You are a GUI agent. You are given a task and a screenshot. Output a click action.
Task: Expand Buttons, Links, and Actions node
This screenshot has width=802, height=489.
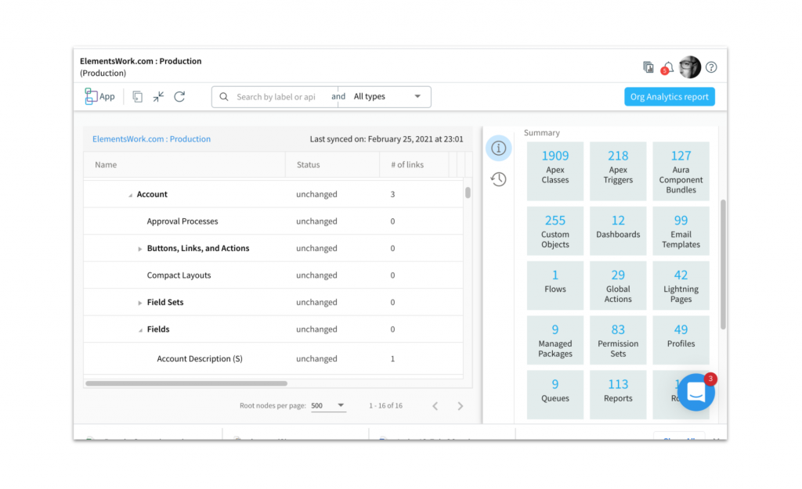tap(140, 249)
